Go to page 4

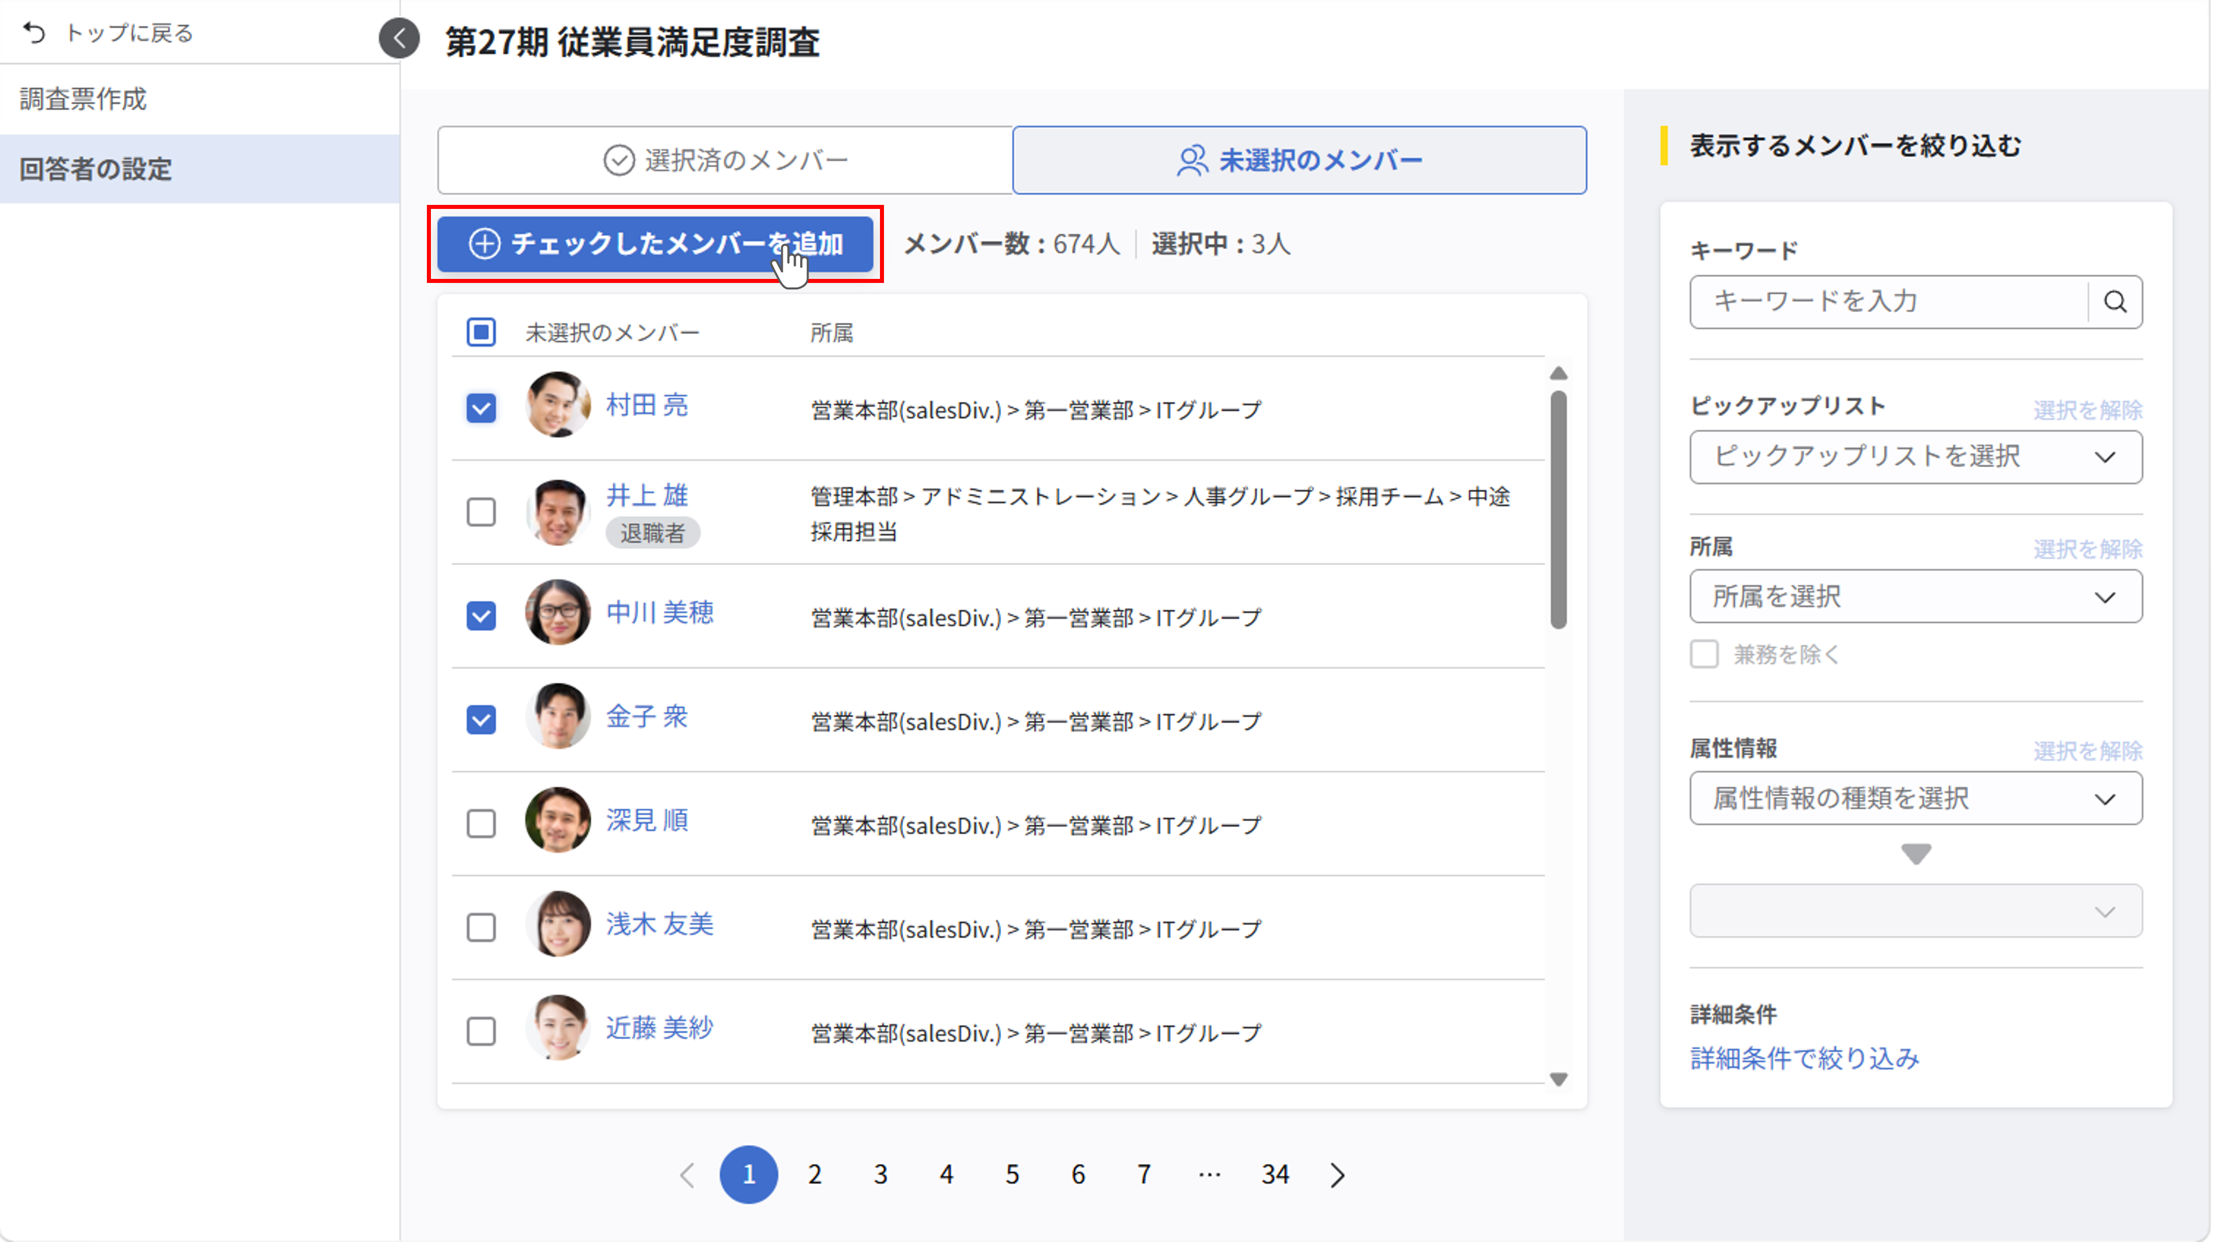click(x=947, y=1175)
